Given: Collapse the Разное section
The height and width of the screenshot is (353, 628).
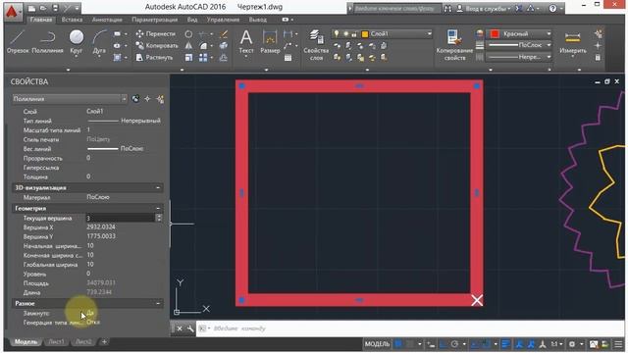Looking at the screenshot, I should (x=158, y=303).
